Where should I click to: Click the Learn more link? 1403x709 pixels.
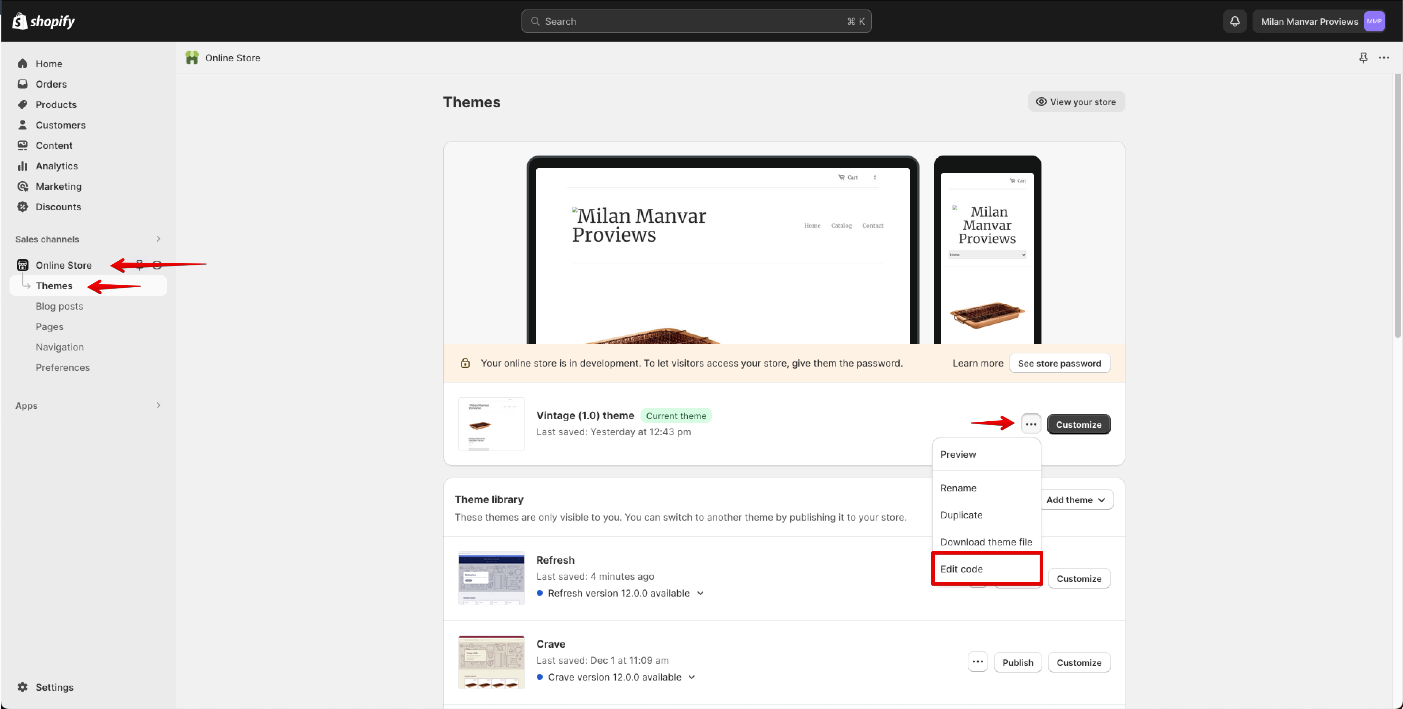pyautogui.click(x=978, y=363)
